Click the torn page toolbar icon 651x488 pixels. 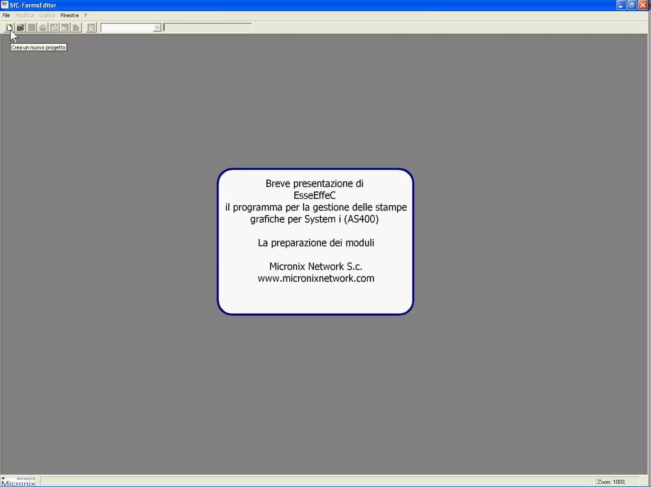click(76, 28)
